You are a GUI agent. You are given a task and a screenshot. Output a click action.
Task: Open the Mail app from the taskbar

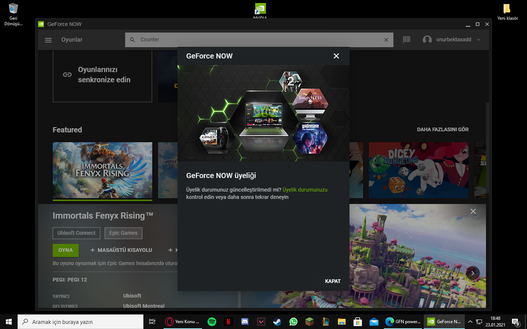(x=374, y=322)
